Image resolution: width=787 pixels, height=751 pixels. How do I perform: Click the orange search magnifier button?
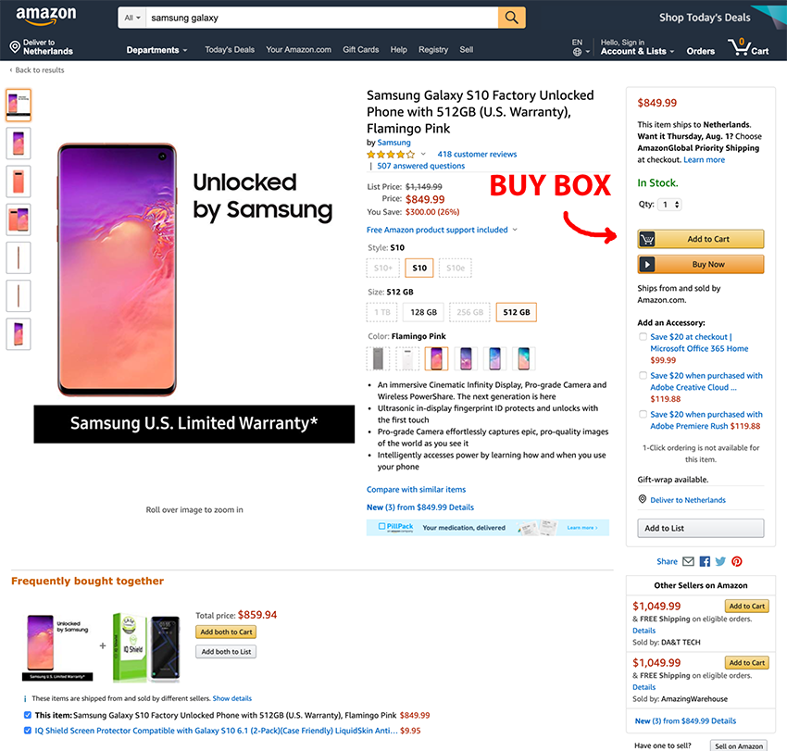click(x=511, y=18)
